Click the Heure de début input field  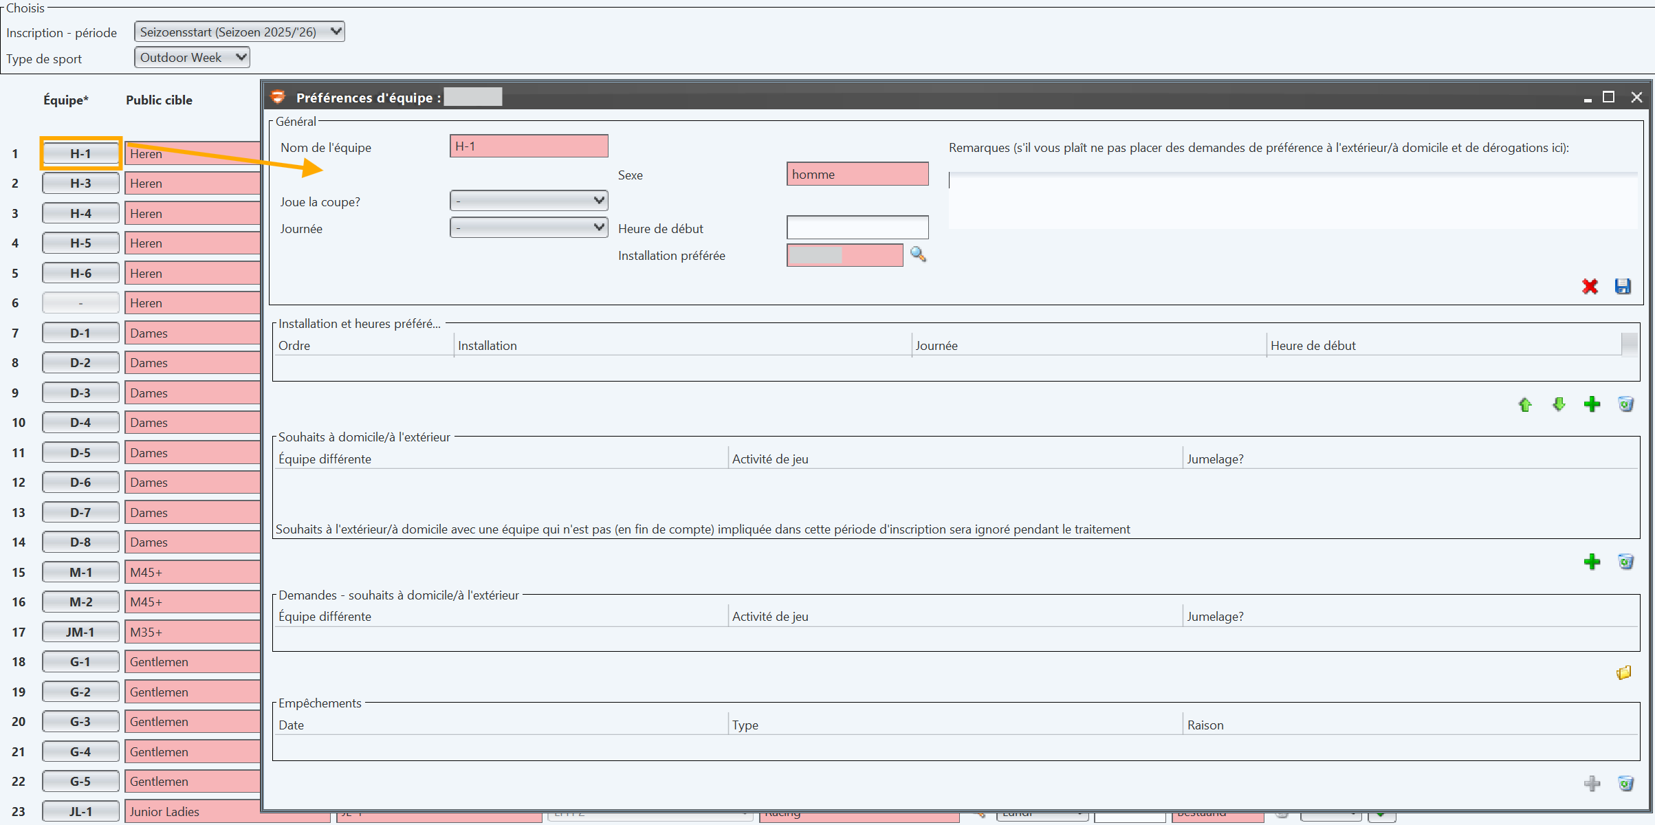pos(857,228)
